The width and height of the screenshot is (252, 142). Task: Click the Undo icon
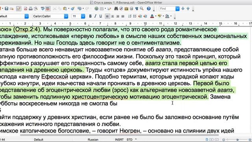(80, 9)
